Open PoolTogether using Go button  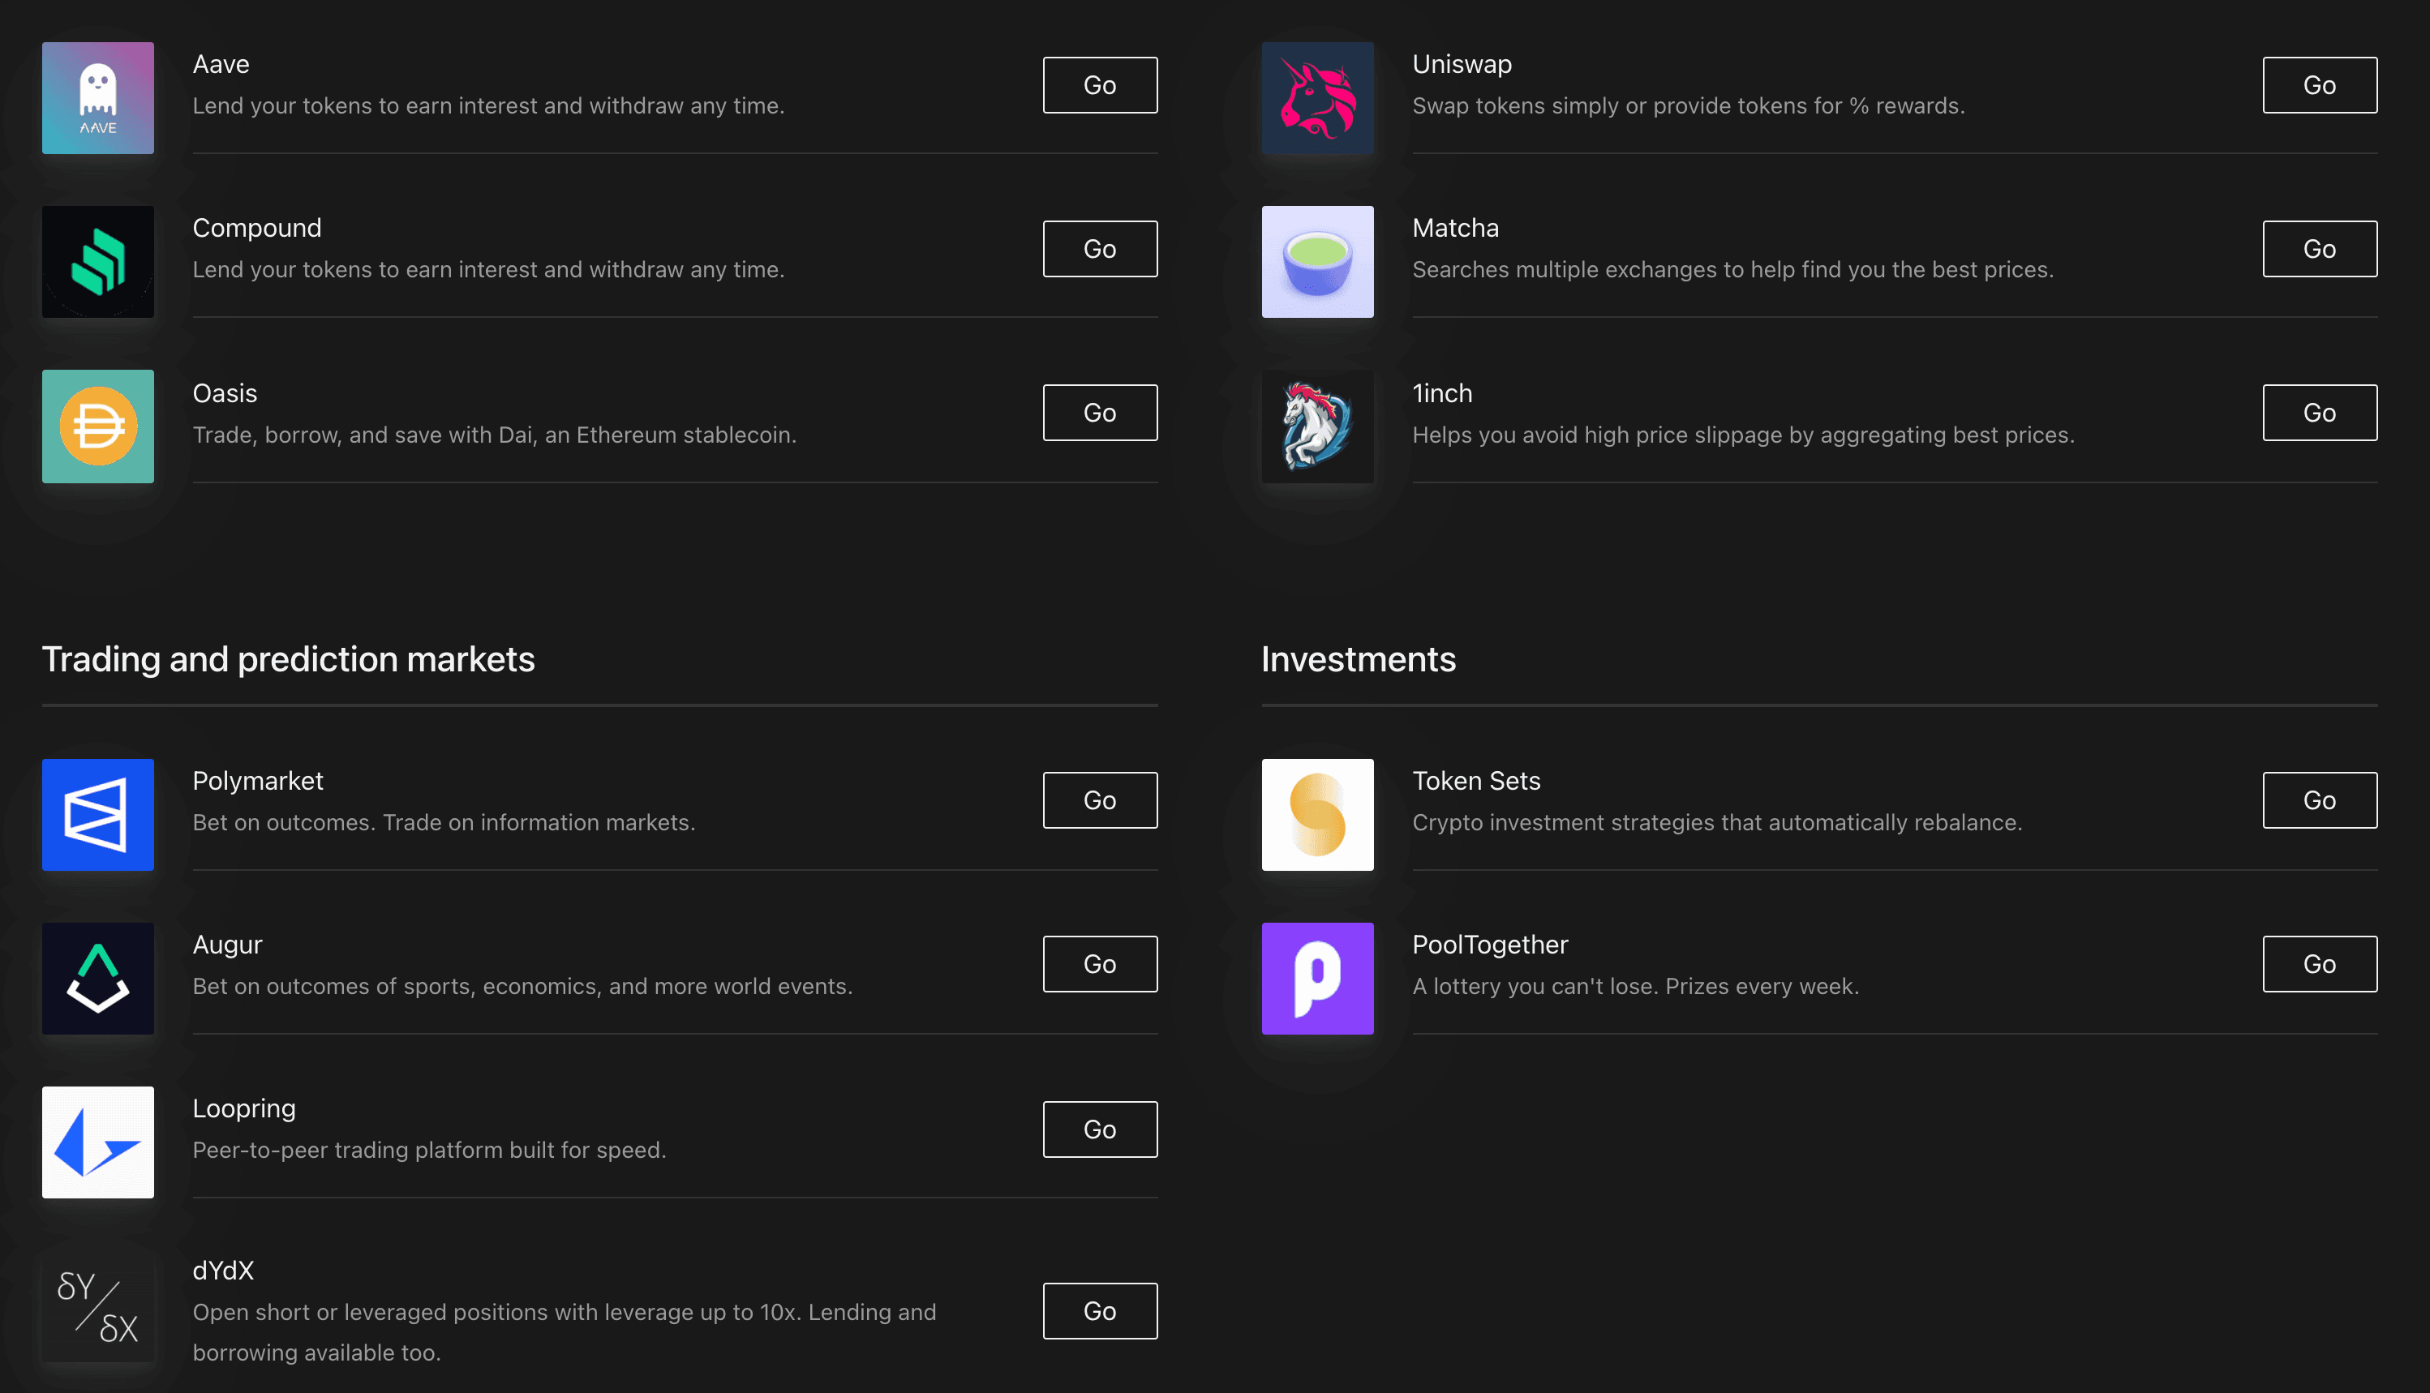click(2318, 963)
